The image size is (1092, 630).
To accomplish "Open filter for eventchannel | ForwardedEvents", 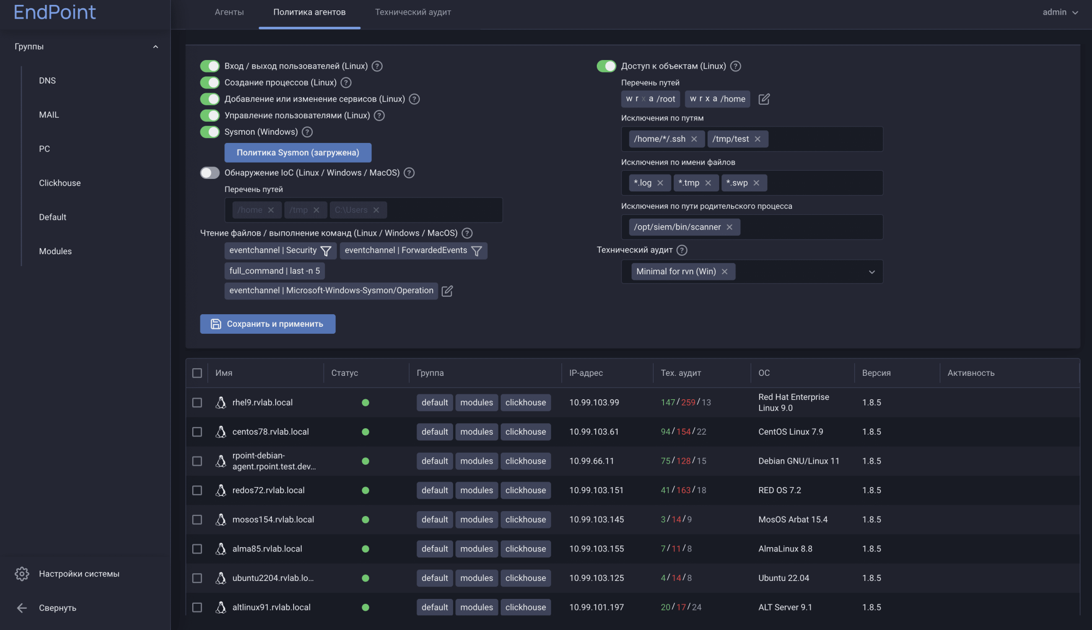I will coord(477,250).
